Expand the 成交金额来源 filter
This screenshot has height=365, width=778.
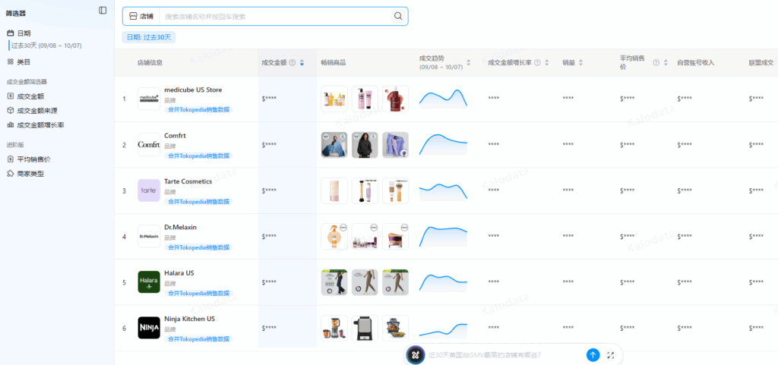pos(32,111)
